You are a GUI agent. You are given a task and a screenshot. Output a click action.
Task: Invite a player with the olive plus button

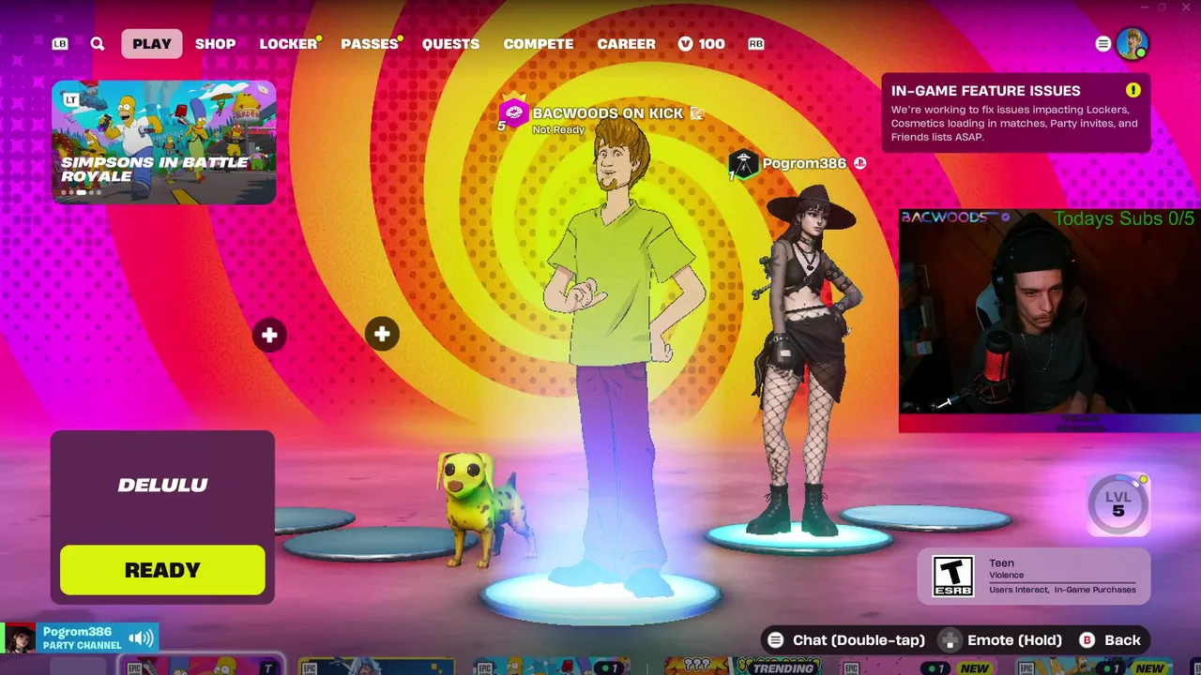(382, 334)
